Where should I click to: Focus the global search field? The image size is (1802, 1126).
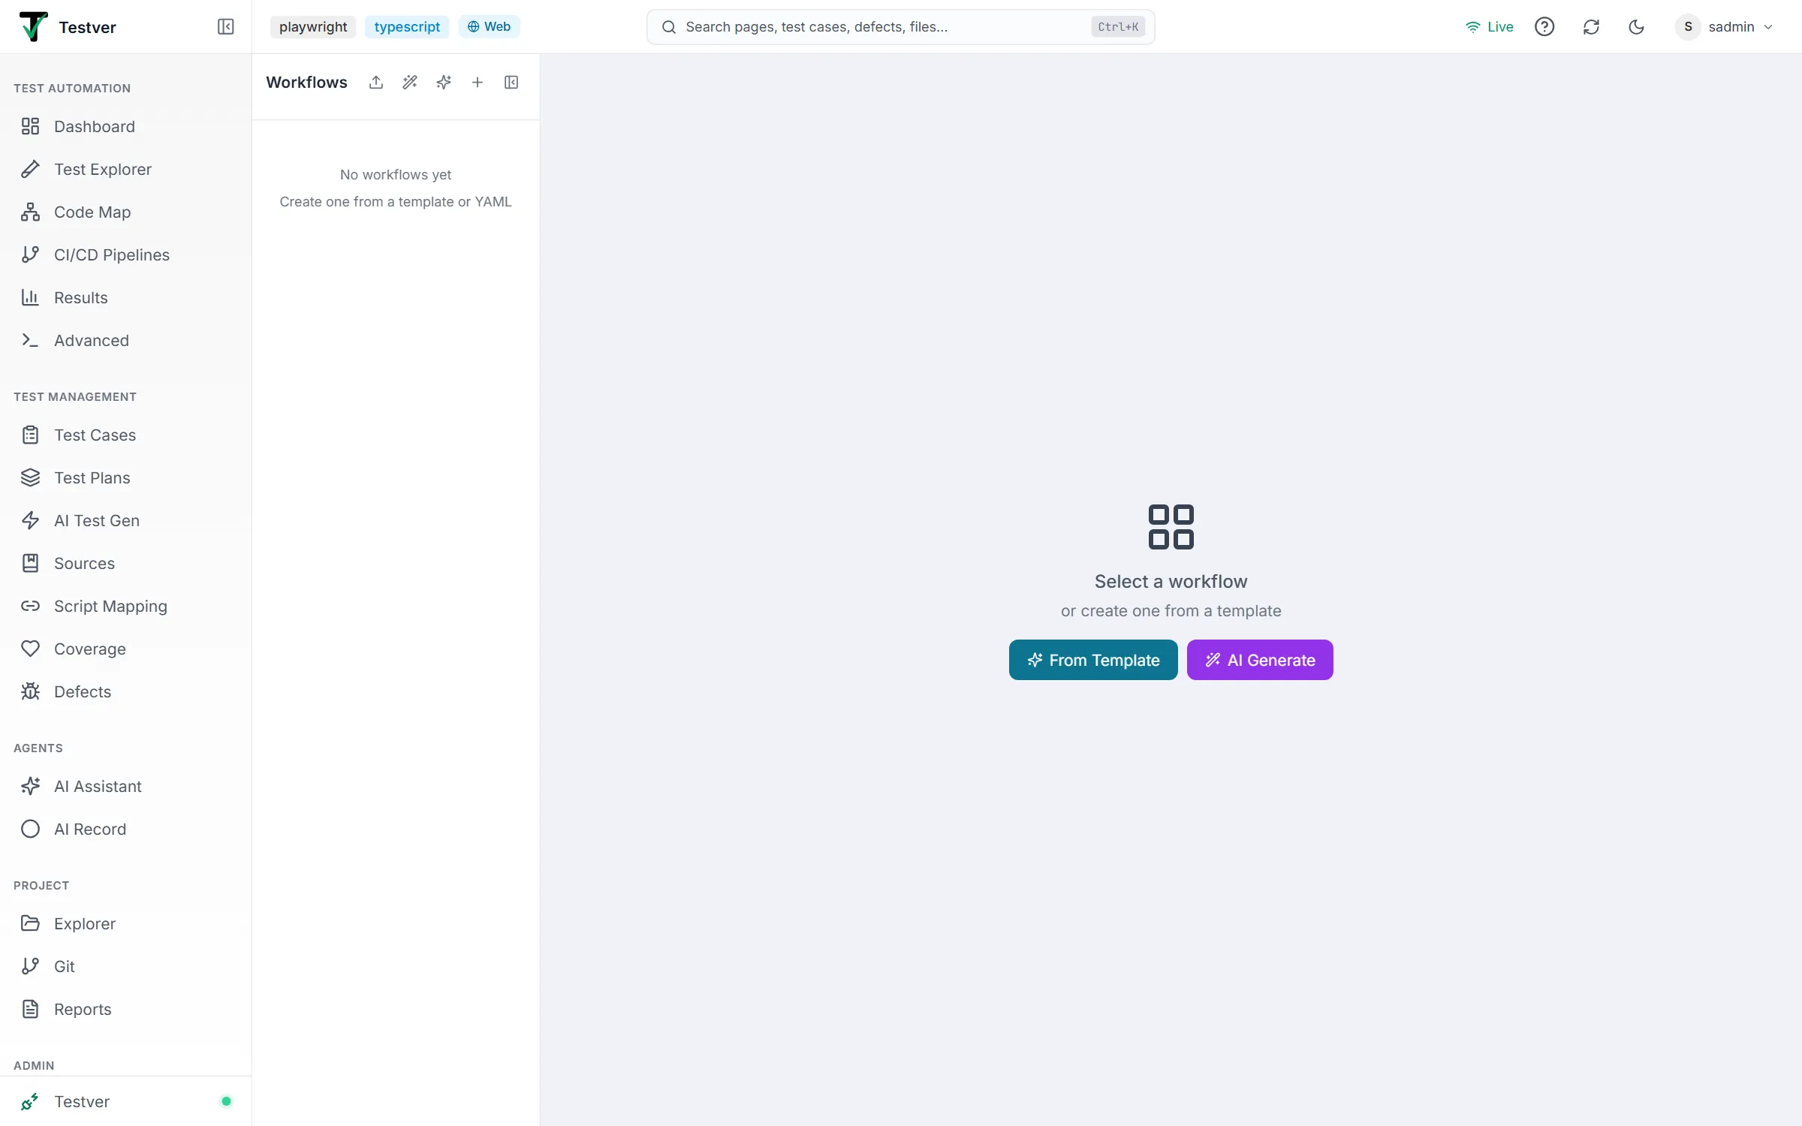pos(900,27)
